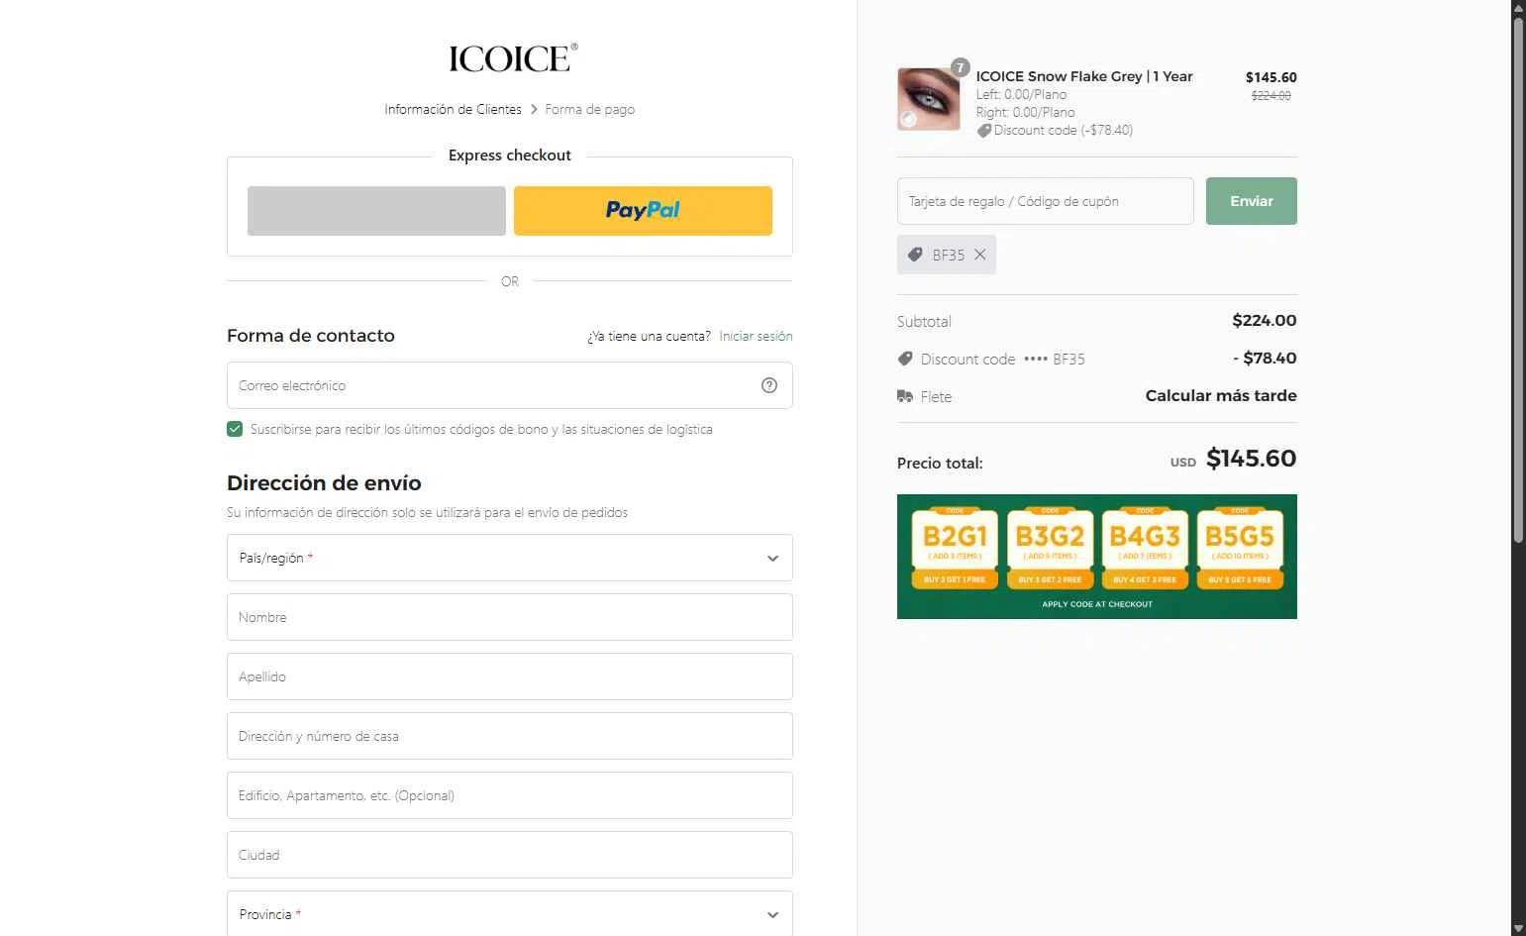Click the BF35 tag icon

click(915, 255)
